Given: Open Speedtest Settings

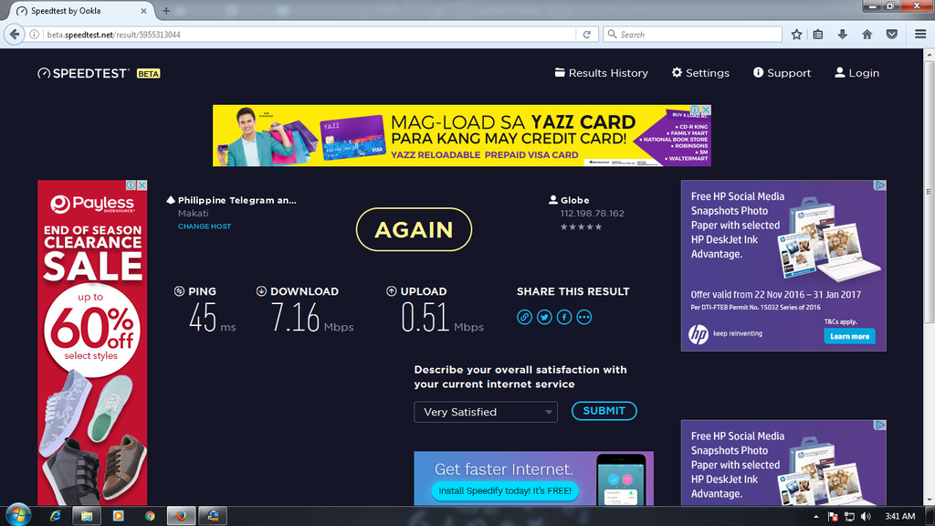Looking at the screenshot, I should pos(700,73).
